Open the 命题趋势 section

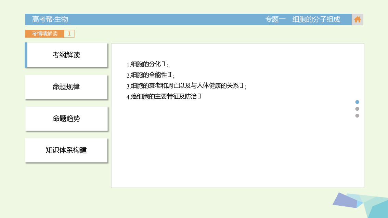tap(66, 119)
